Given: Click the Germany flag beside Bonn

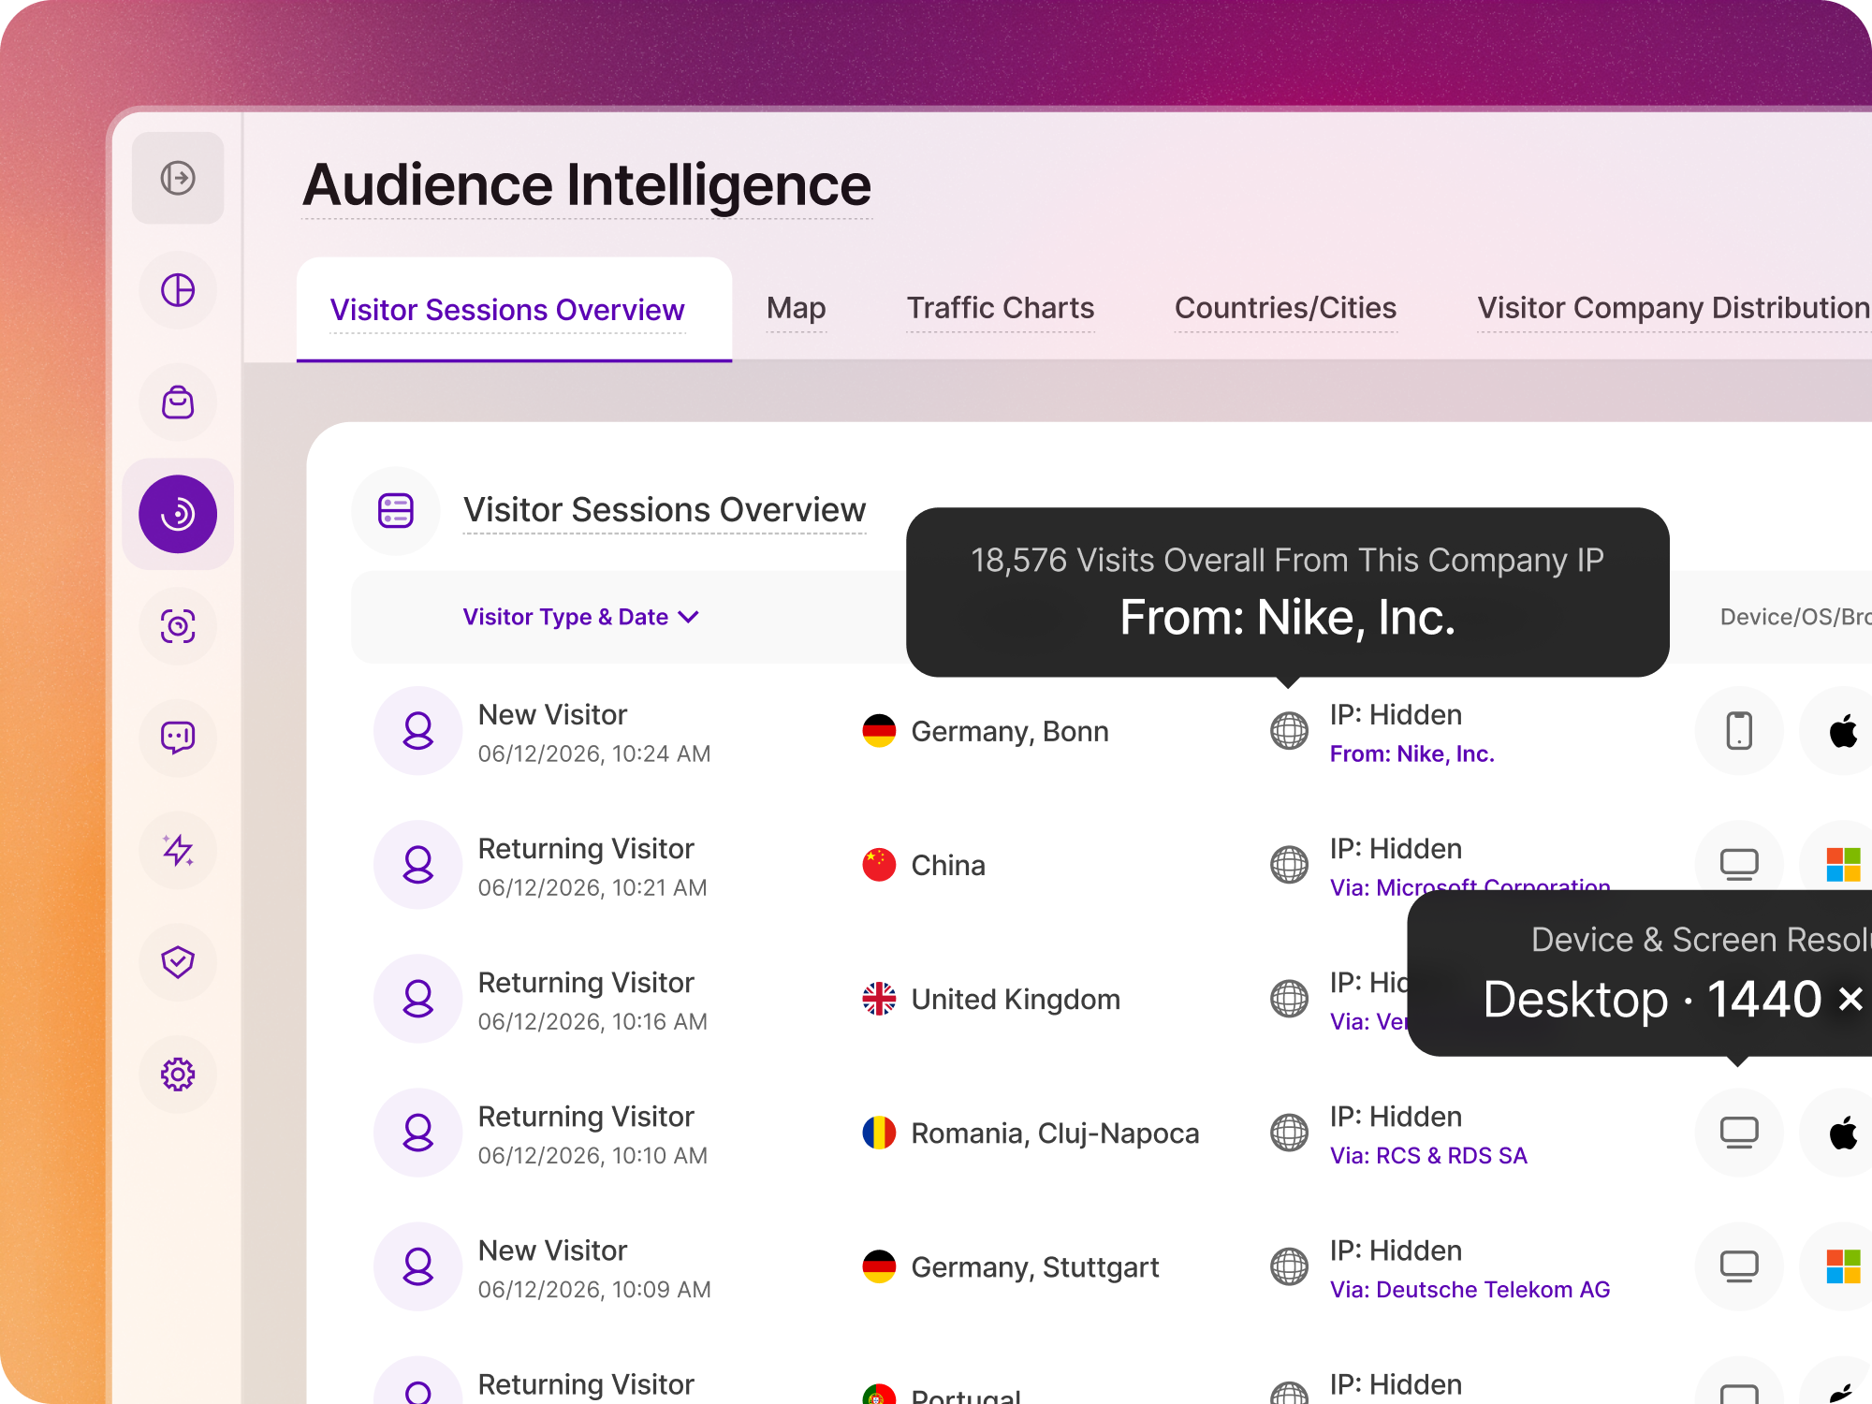Looking at the screenshot, I should [879, 731].
